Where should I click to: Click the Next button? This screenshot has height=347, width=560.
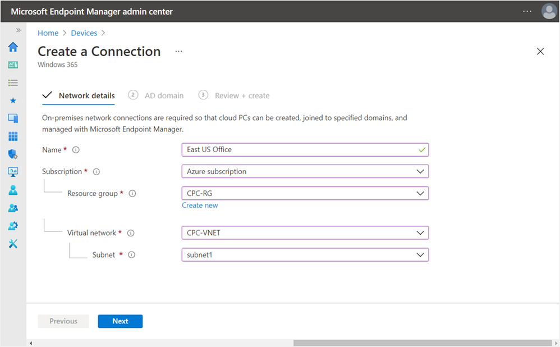(120, 321)
